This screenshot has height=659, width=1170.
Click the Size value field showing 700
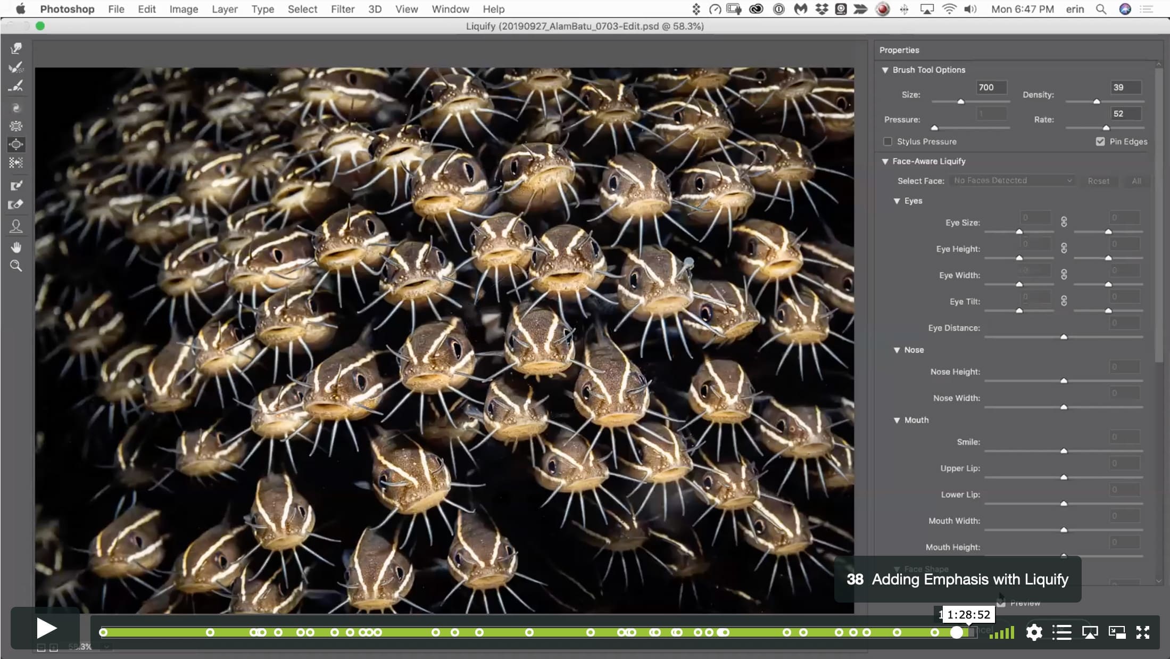[991, 87]
